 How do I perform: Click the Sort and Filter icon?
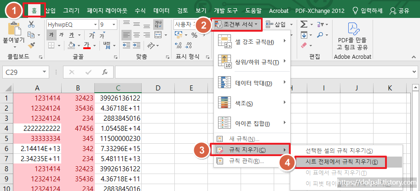320,25
